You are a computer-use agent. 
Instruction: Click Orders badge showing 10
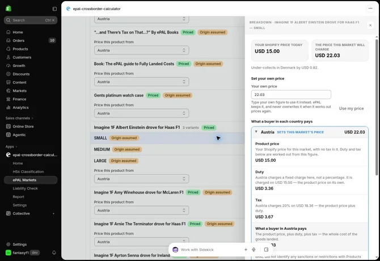tap(52, 40)
